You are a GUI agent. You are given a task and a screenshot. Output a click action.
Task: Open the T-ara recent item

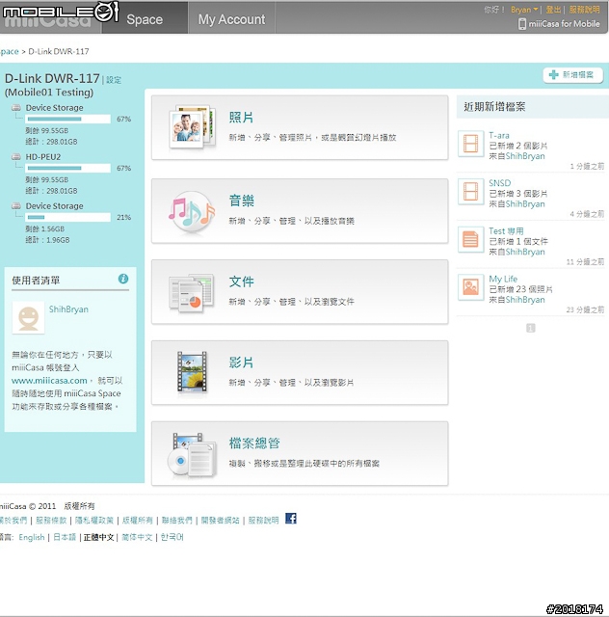click(499, 135)
